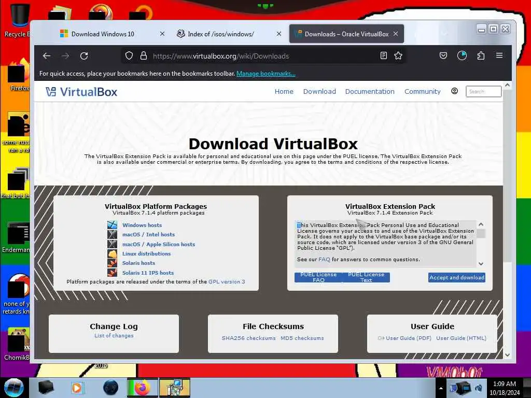Click the site Search input field
The height and width of the screenshot is (398, 531).
coord(483,91)
